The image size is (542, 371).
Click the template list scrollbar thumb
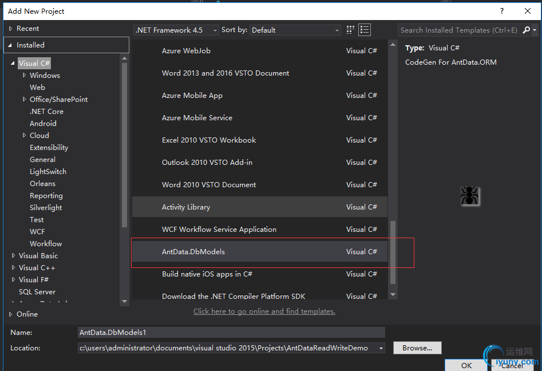pyautogui.click(x=393, y=252)
